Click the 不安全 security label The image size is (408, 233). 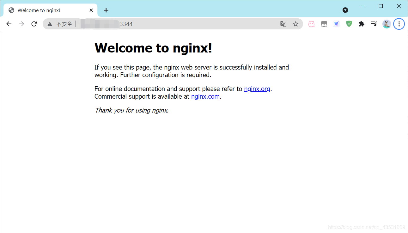[x=64, y=24]
